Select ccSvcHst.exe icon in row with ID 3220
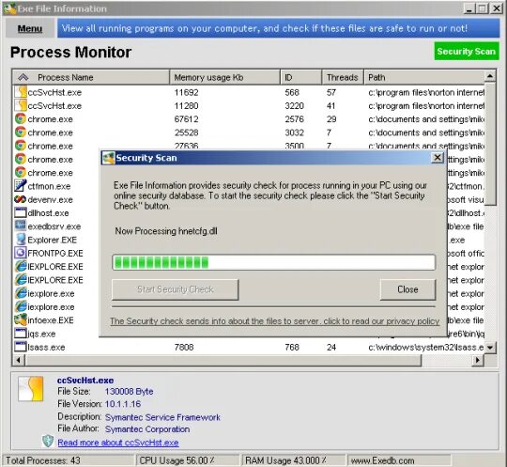The image size is (507, 467). click(x=21, y=105)
